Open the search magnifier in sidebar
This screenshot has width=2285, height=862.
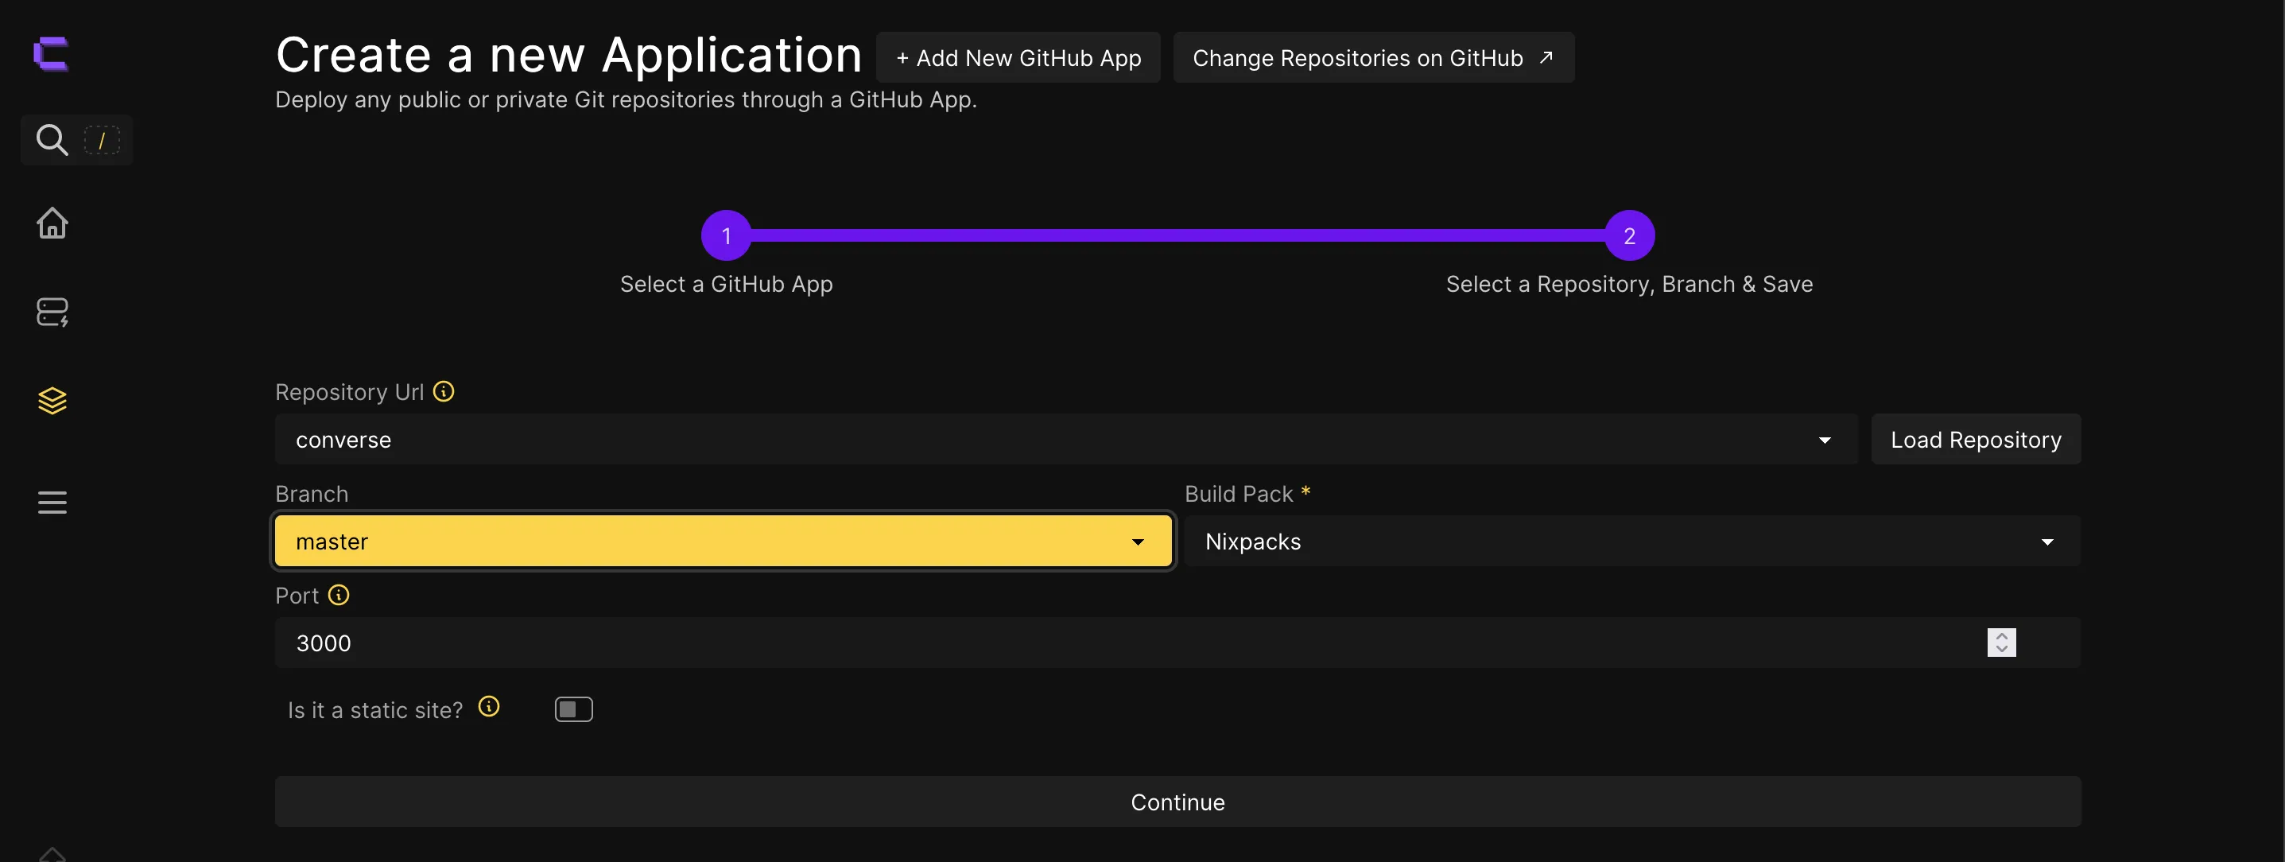tap(52, 140)
